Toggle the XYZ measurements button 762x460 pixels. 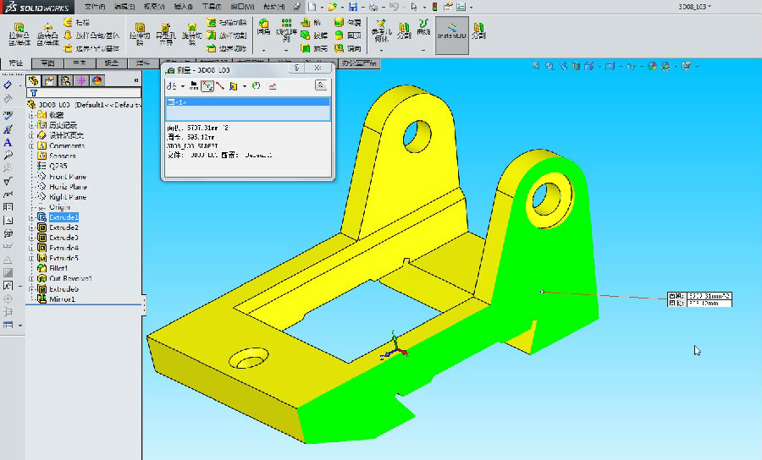pyautogui.click(x=207, y=86)
